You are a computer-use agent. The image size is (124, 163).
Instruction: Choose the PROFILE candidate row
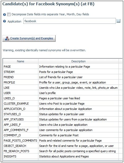62,82
